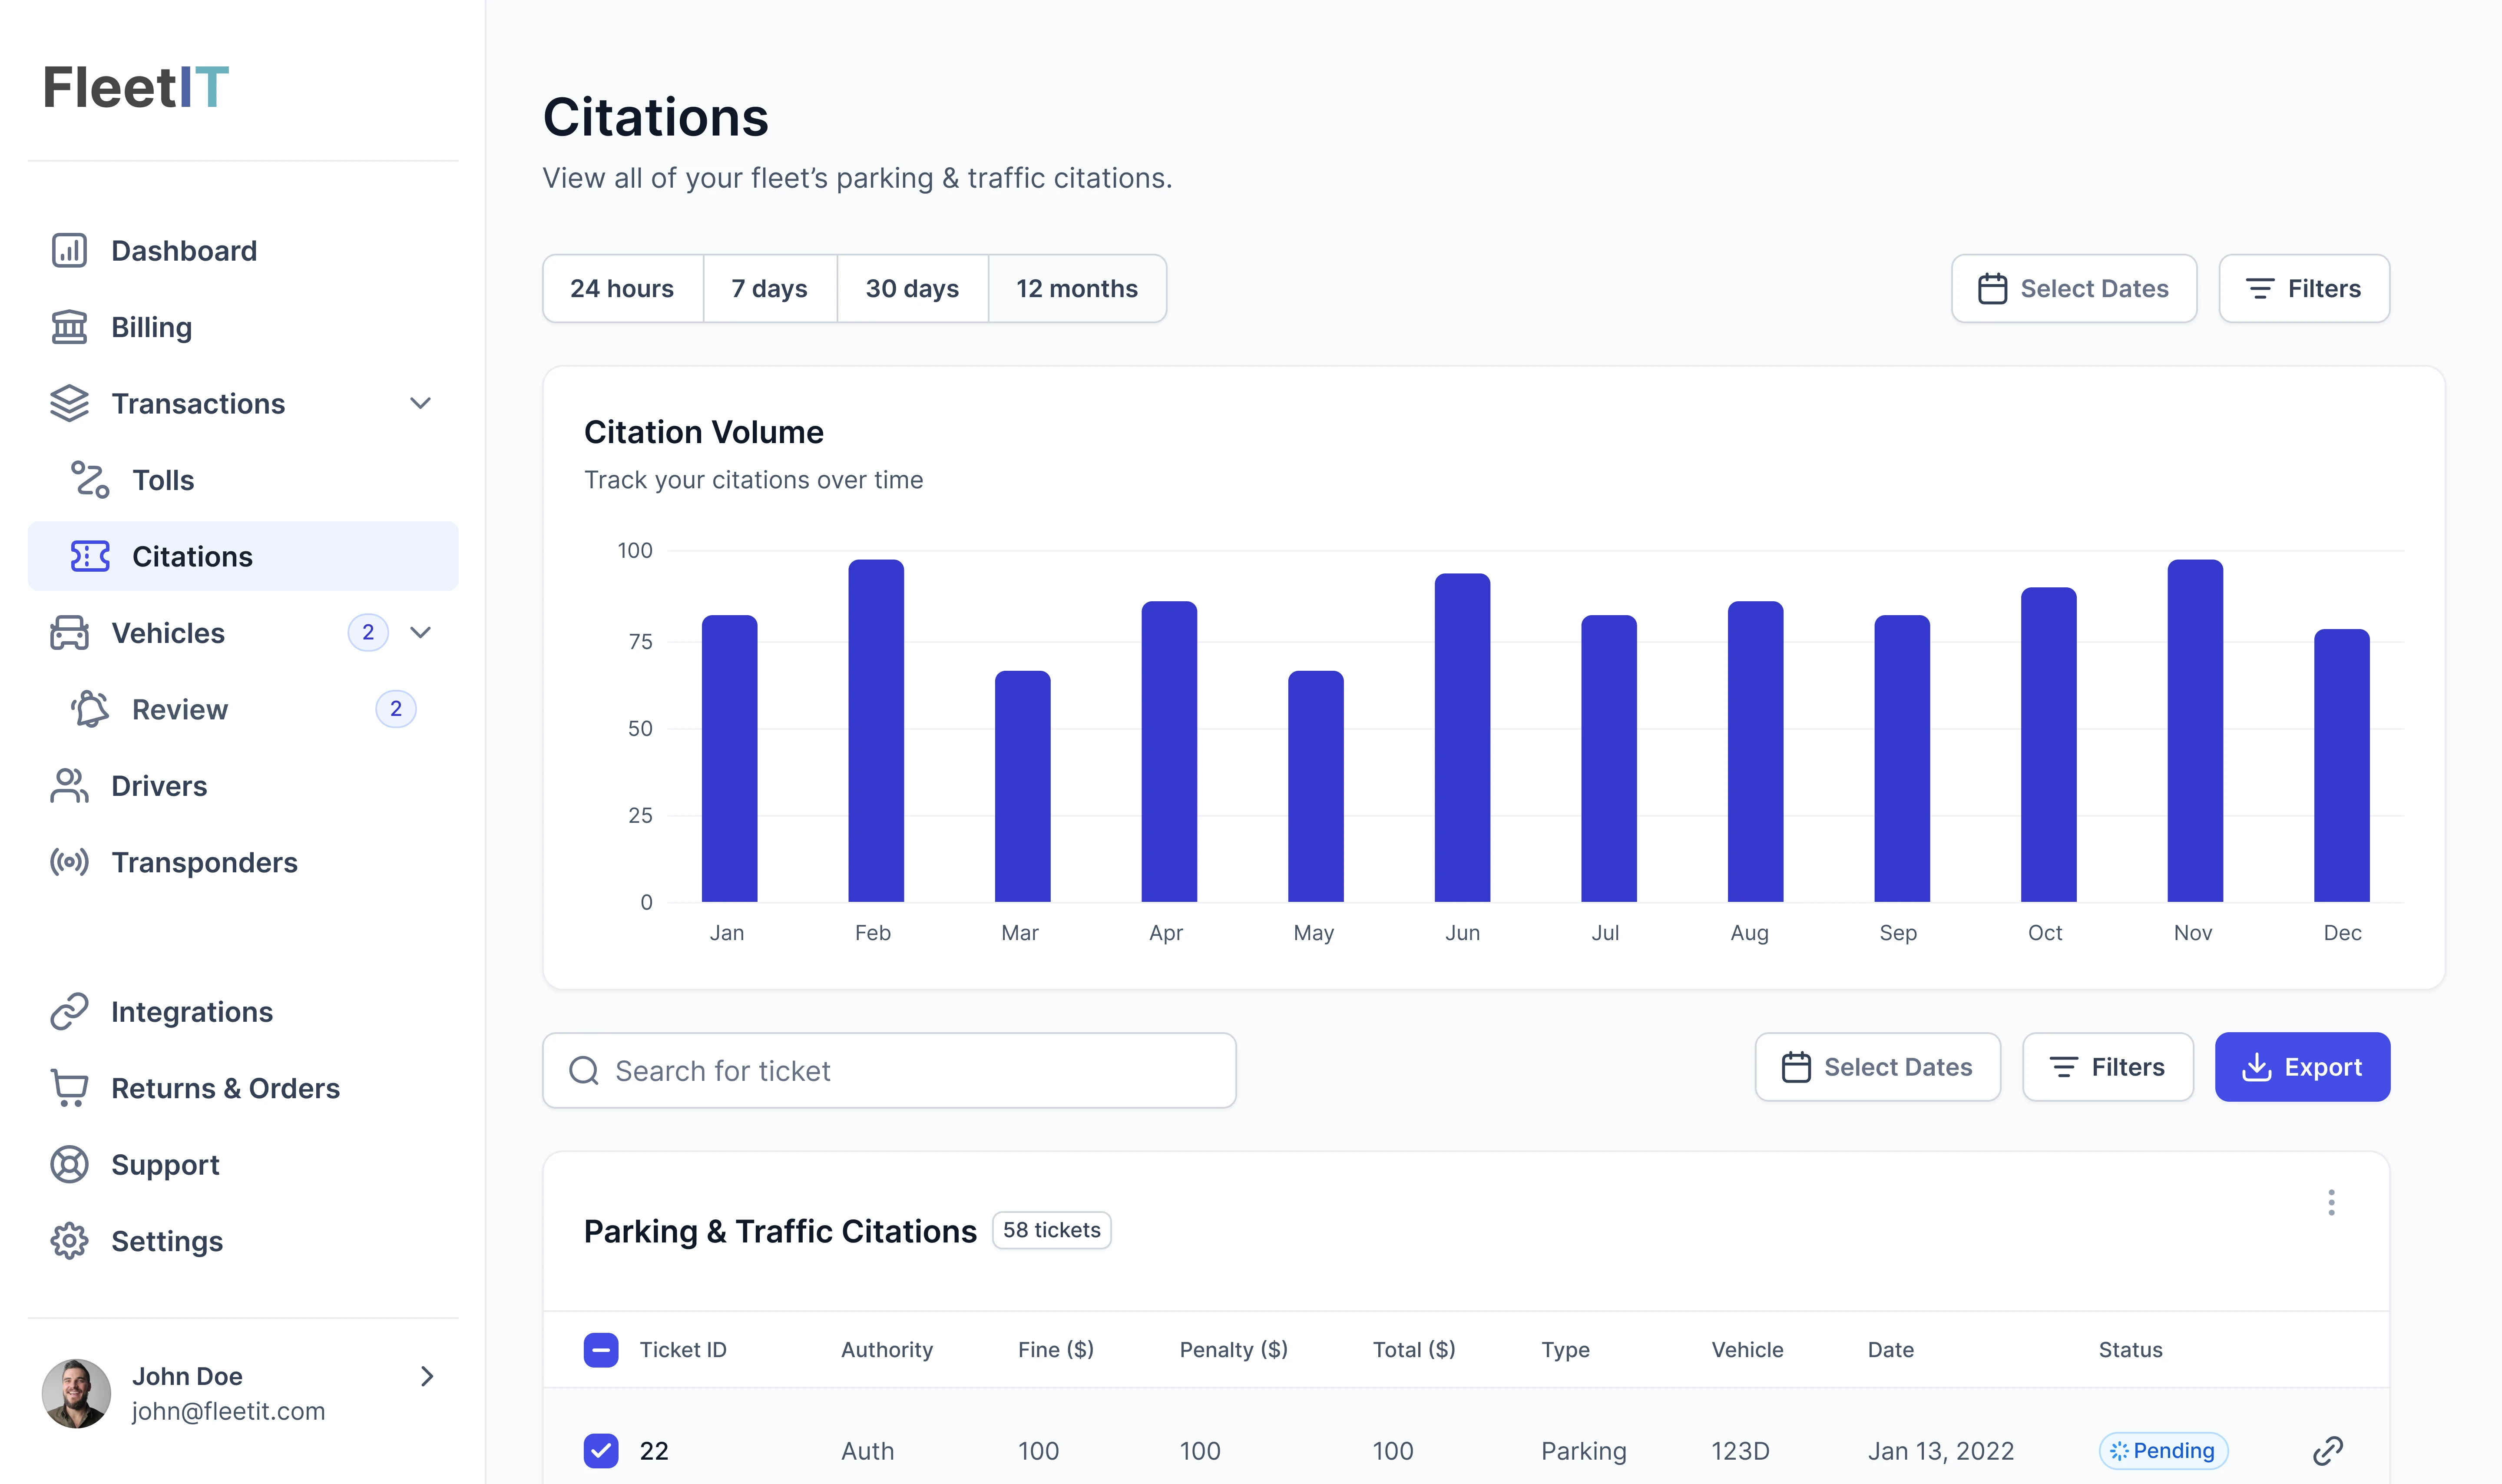Screen dimensions: 2502x1484
Task: Open the Support link
Action: pyautogui.click(x=243, y=1165)
